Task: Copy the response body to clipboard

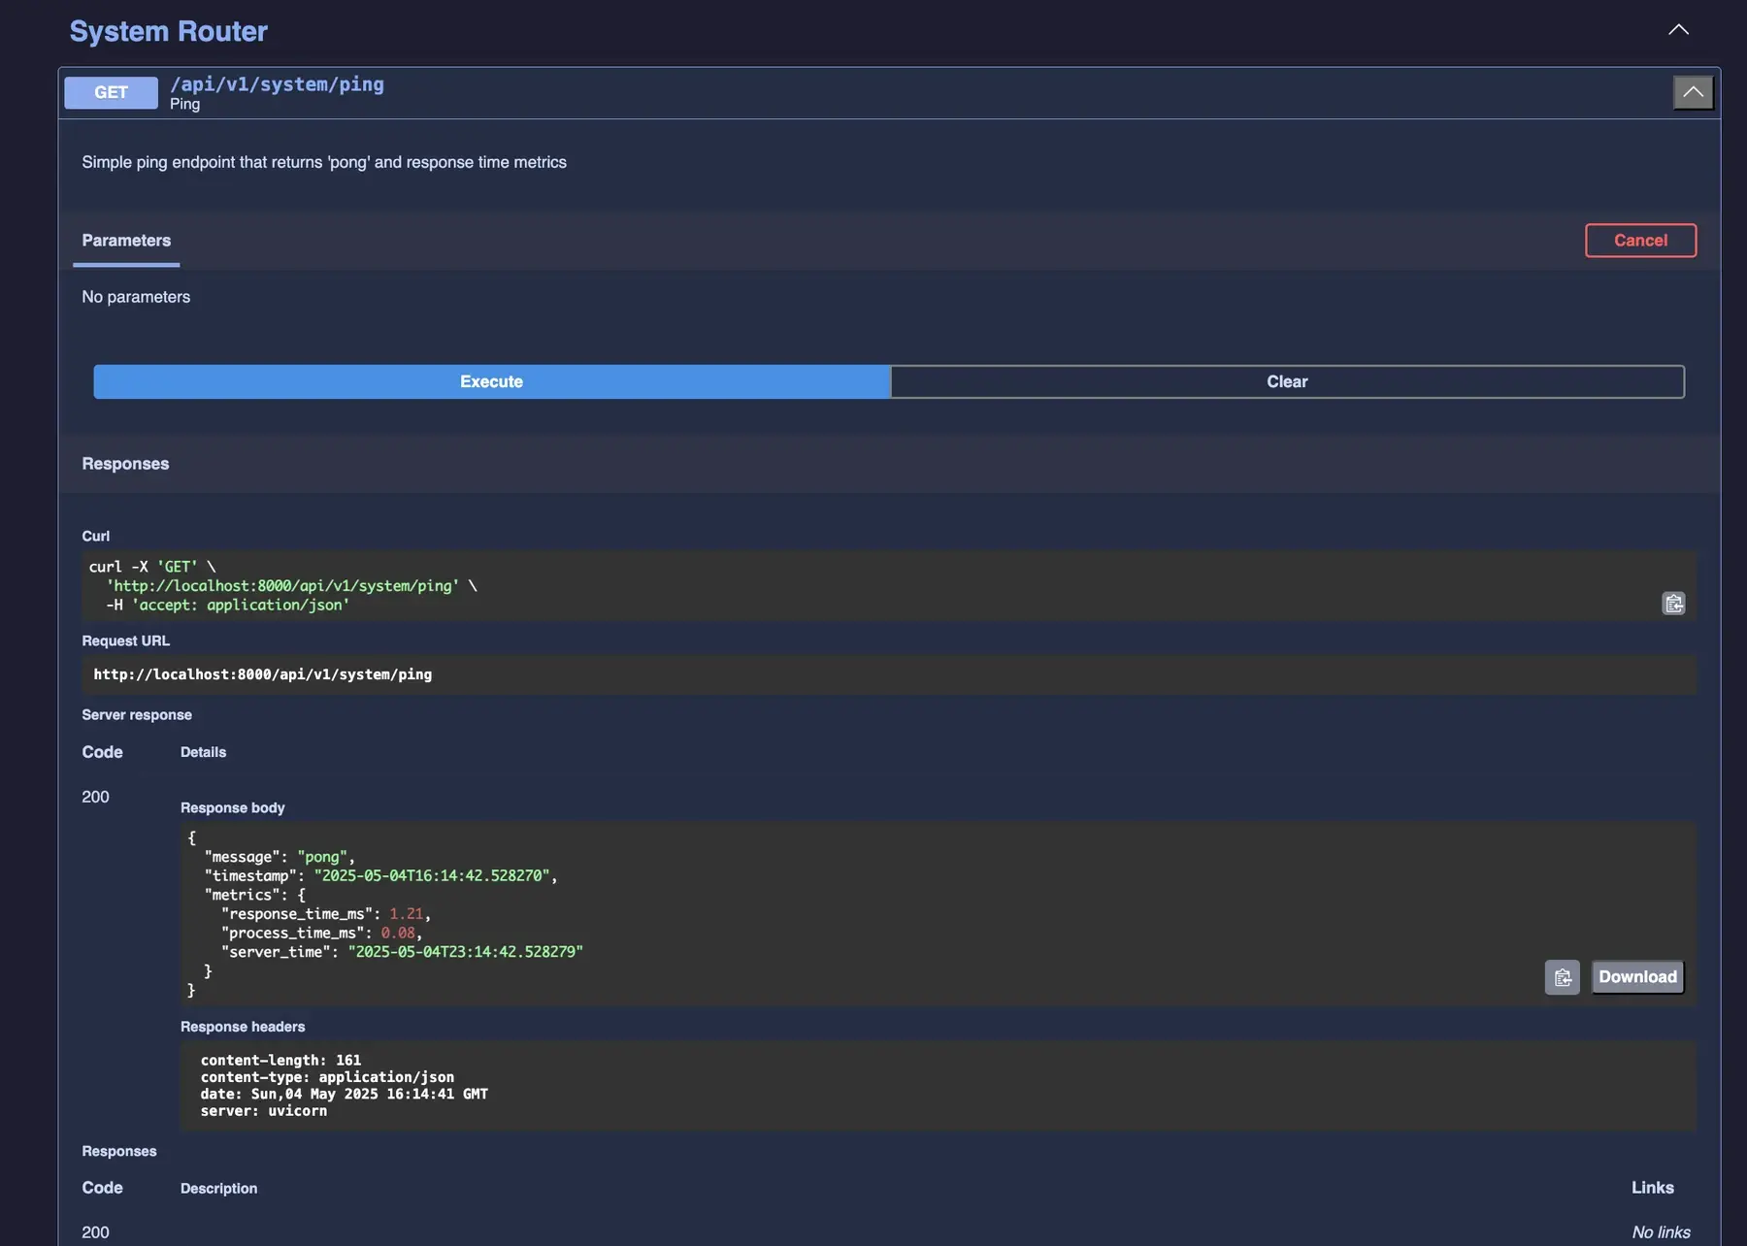Action: click(x=1562, y=977)
